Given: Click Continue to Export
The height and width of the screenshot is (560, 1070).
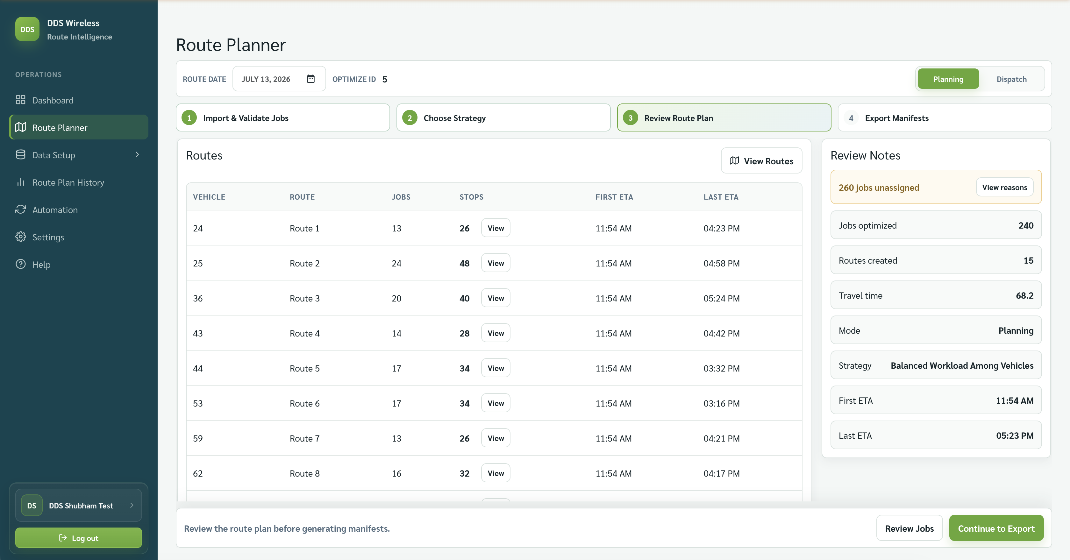Looking at the screenshot, I should click(996, 528).
